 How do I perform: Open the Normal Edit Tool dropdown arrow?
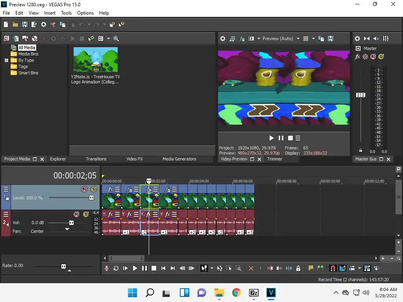tap(212, 268)
